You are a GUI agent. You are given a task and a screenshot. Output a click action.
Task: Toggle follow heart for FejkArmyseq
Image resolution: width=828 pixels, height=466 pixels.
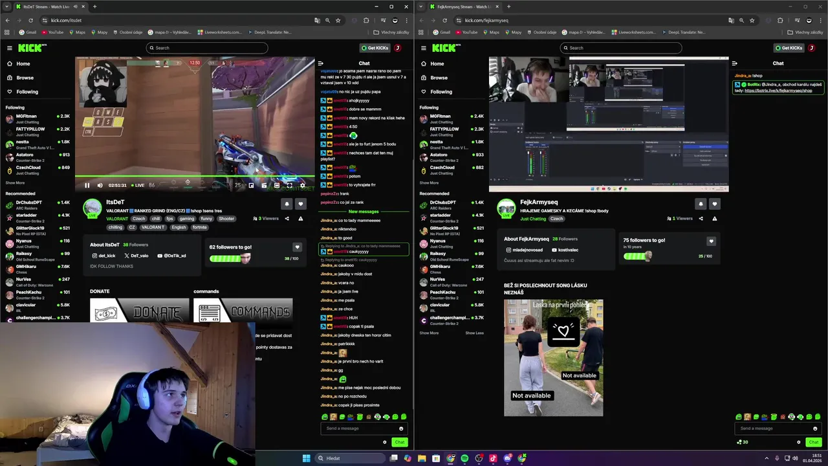coord(714,204)
